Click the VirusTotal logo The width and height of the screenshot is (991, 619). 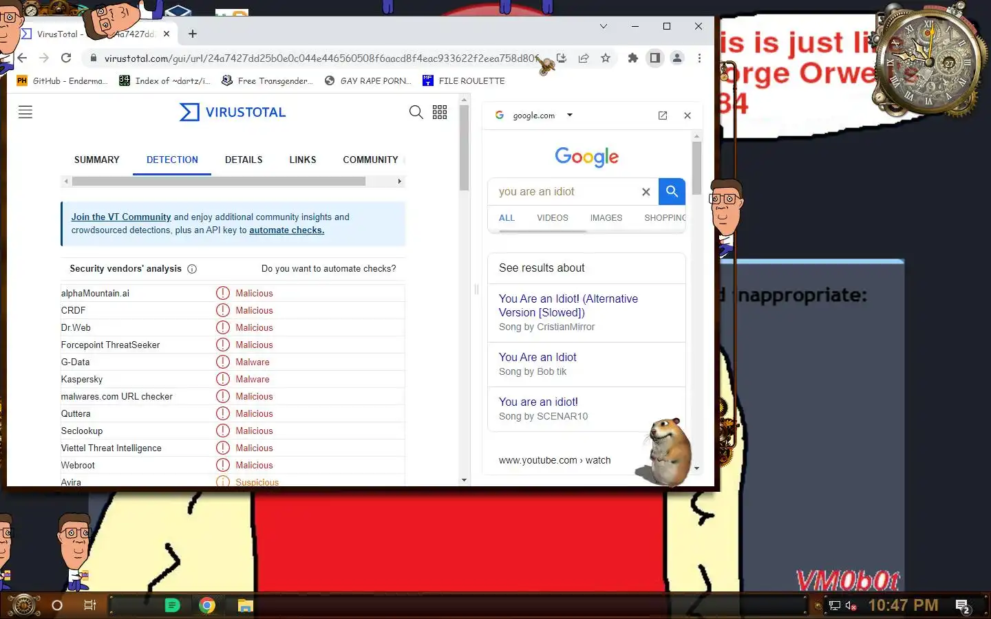tap(233, 112)
